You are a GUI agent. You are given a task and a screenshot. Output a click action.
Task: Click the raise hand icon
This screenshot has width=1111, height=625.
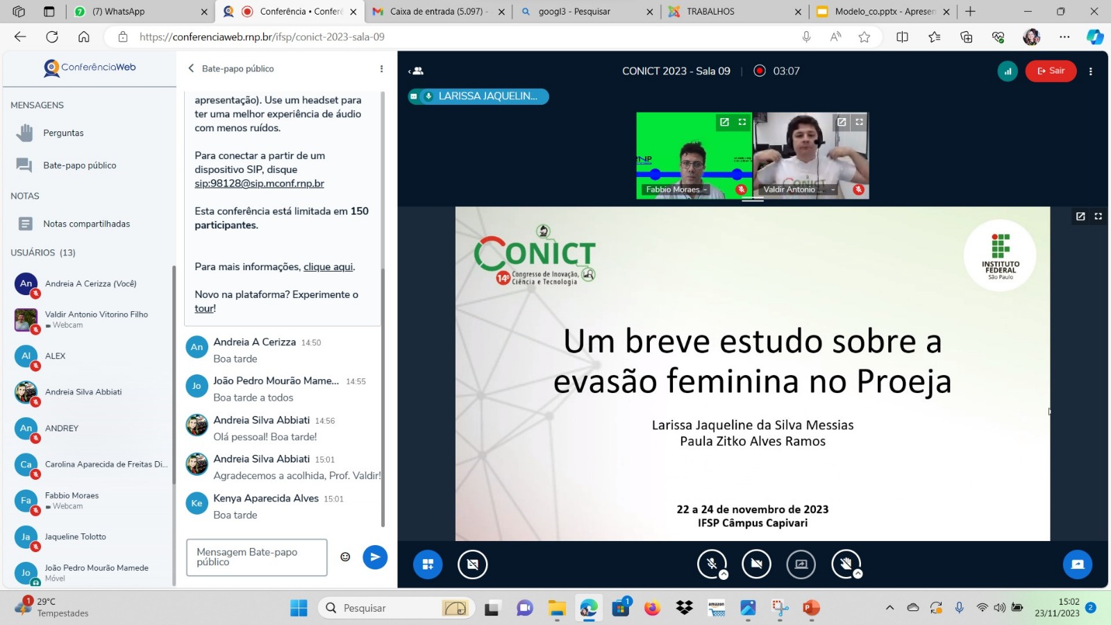(x=845, y=564)
